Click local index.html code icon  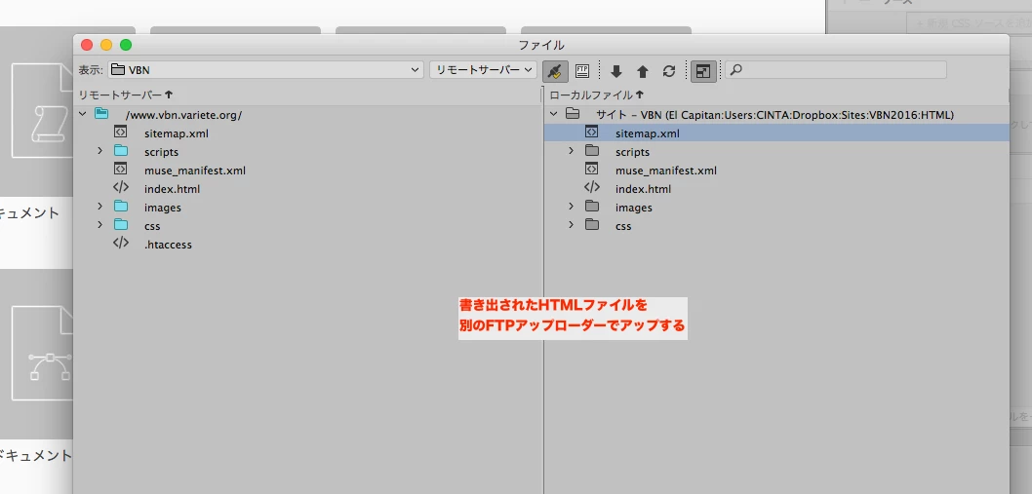click(592, 187)
